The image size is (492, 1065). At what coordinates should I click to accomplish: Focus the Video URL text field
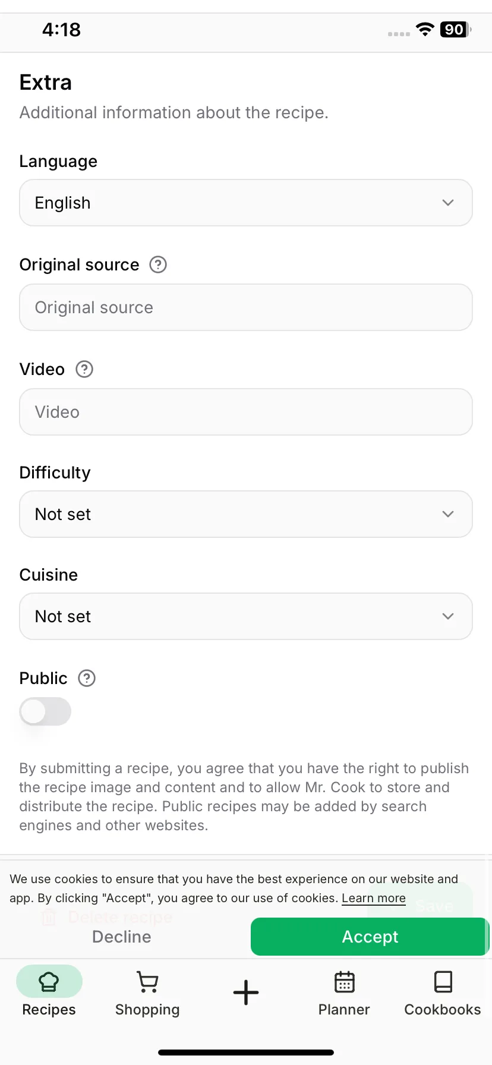(x=246, y=412)
